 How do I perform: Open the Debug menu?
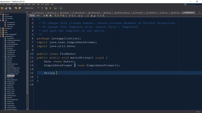[x=29, y=4]
